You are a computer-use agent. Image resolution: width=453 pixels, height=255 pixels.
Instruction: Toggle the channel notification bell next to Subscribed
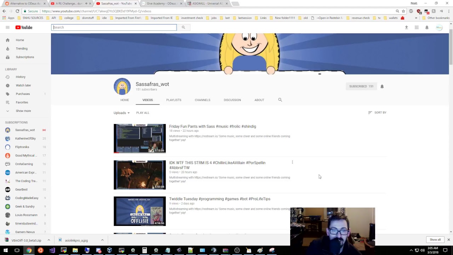click(382, 86)
